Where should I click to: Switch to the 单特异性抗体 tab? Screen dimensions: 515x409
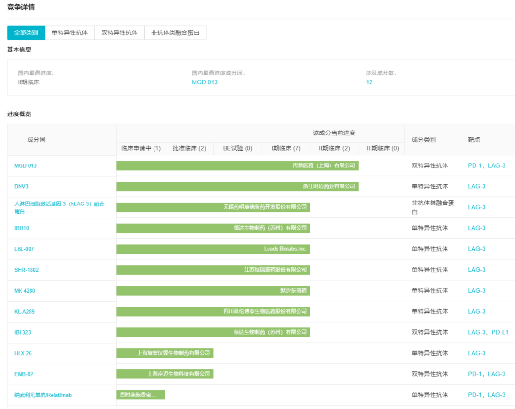pos(70,32)
